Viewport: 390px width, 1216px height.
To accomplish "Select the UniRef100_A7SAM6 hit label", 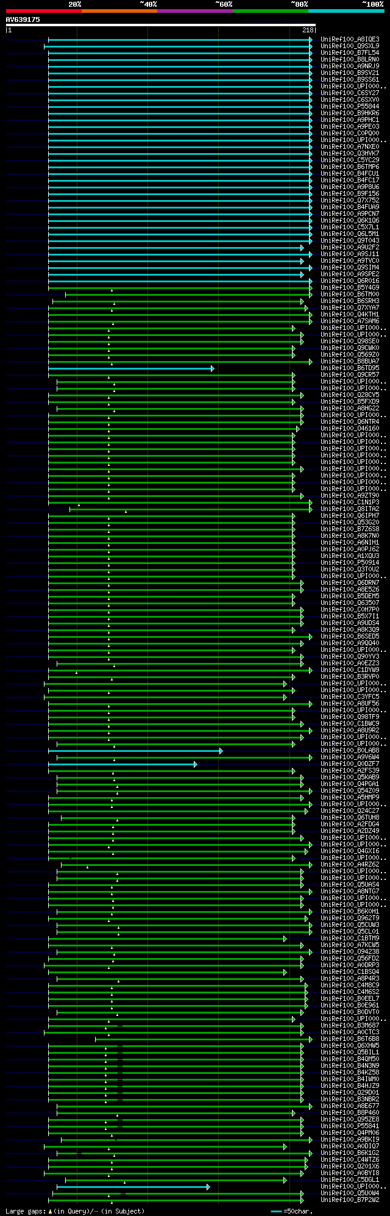I will point(350,321).
